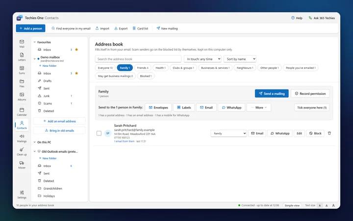Delete Sarah Pritchard with trash icon

pyautogui.click(x=329, y=133)
